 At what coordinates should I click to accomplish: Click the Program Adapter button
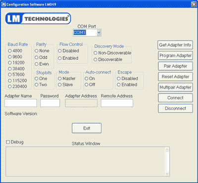click(x=175, y=55)
